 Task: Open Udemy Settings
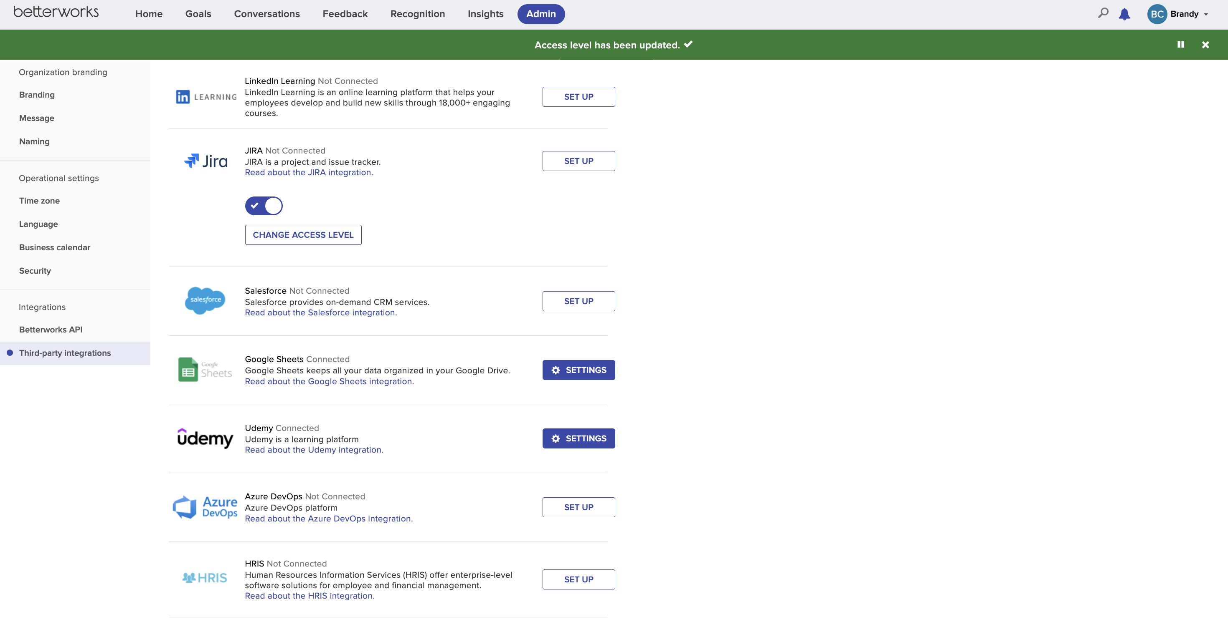coord(578,438)
